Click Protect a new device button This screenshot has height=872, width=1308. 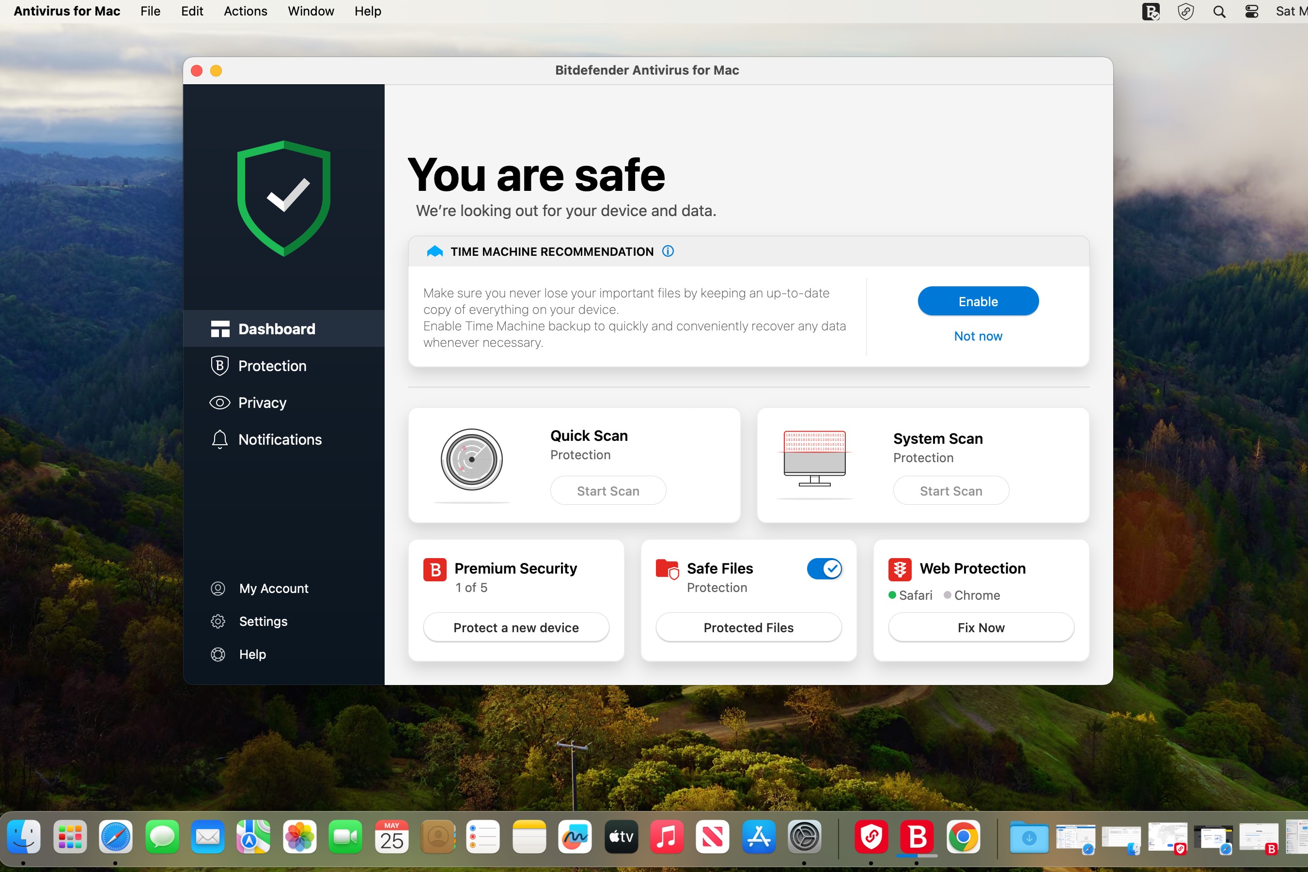click(516, 627)
